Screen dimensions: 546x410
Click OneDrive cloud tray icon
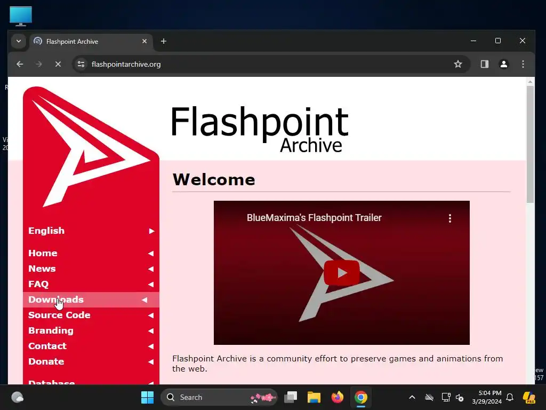pyautogui.click(x=429, y=397)
